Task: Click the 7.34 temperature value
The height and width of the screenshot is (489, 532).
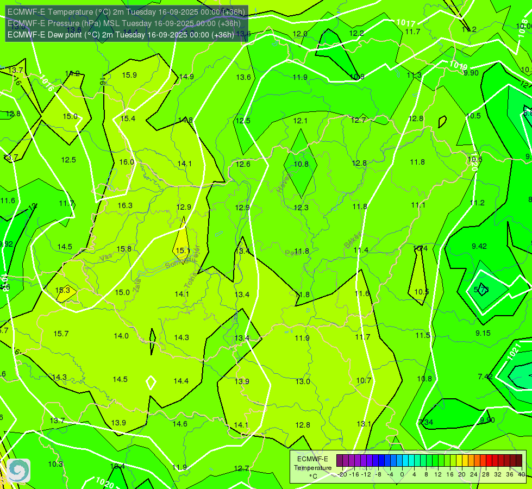Action: click(x=426, y=422)
